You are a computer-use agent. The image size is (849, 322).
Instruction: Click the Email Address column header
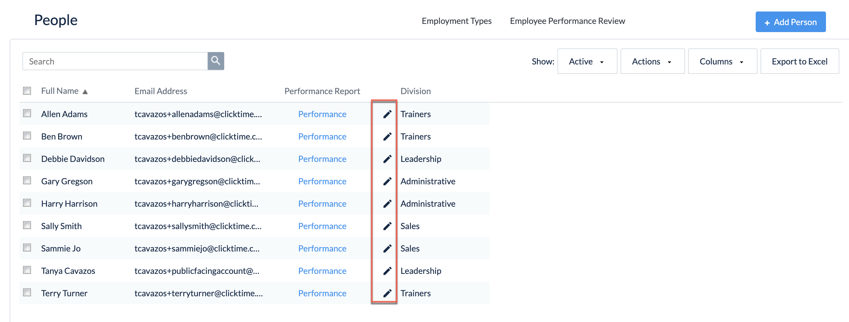(x=161, y=91)
